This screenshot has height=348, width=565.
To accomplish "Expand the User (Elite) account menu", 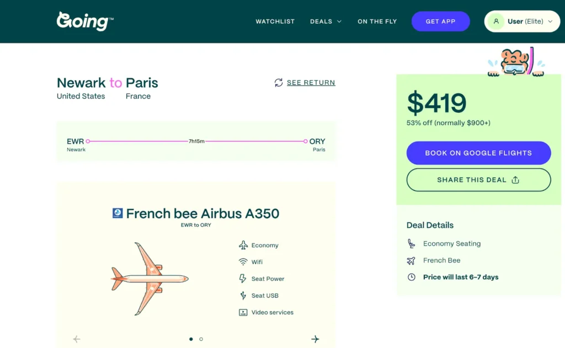I will 522,21.
